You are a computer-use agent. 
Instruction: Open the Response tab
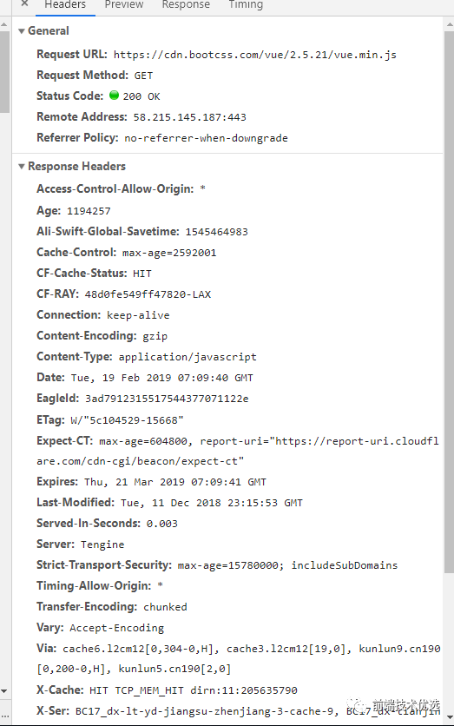(x=186, y=4)
